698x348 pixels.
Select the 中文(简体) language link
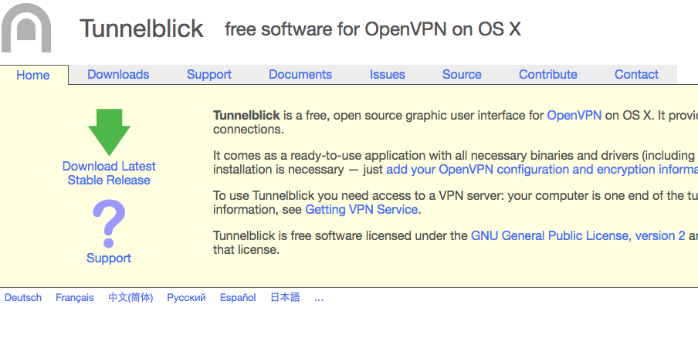click(130, 298)
